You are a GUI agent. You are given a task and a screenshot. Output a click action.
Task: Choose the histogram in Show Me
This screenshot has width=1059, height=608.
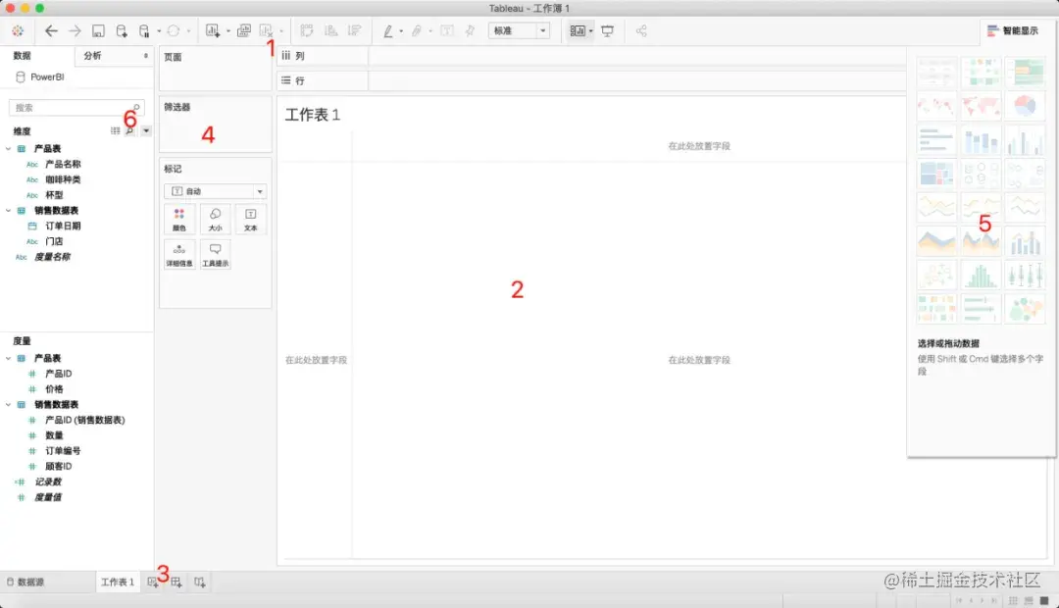981,276
